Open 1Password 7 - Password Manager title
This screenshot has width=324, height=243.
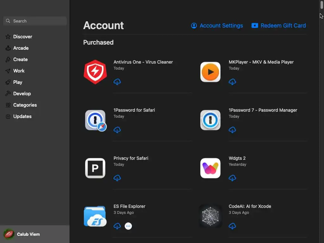click(263, 110)
